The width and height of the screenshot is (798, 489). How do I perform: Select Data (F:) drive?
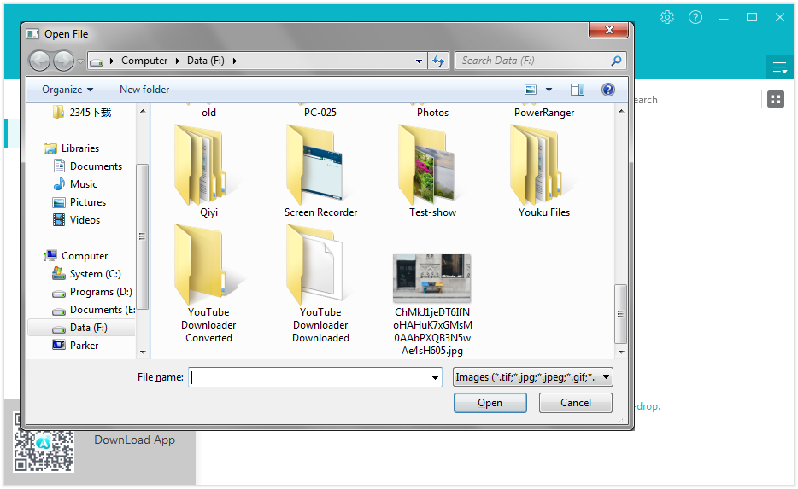82,328
